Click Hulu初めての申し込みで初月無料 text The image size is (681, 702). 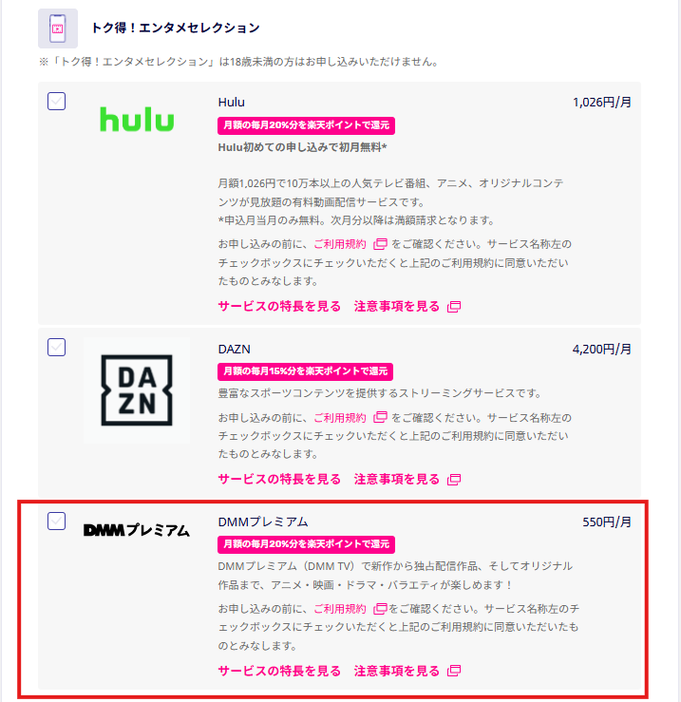coord(303,147)
